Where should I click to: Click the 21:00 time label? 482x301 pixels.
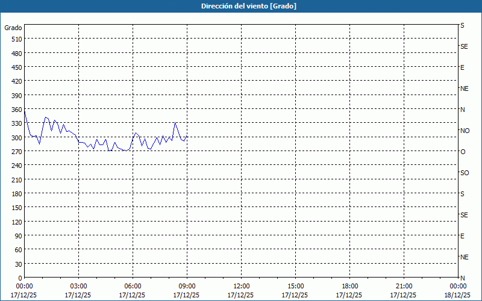click(x=404, y=286)
